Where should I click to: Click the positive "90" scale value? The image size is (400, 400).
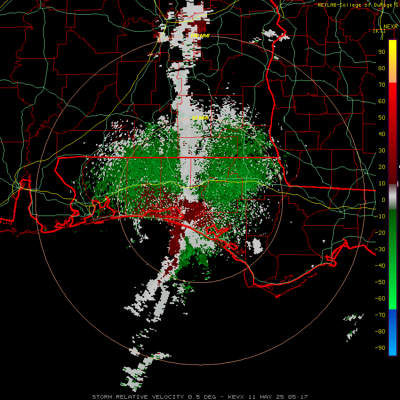(382, 52)
